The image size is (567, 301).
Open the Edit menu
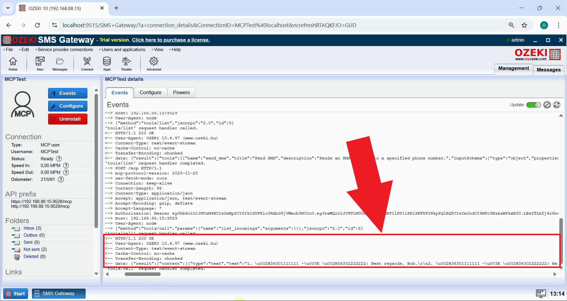[x=25, y=50]
